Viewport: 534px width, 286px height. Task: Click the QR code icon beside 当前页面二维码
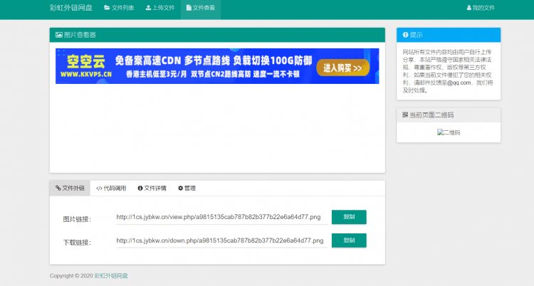(x=405, y=115)
